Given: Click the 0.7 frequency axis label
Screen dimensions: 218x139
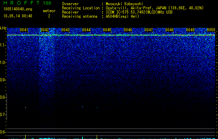Looking at the screenshot, I should click(x=3, y=115).
